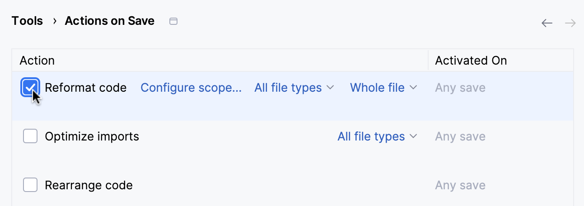The image size is (584, 206).
Task: Click the back navigation arrow
Action: (547, 23)
